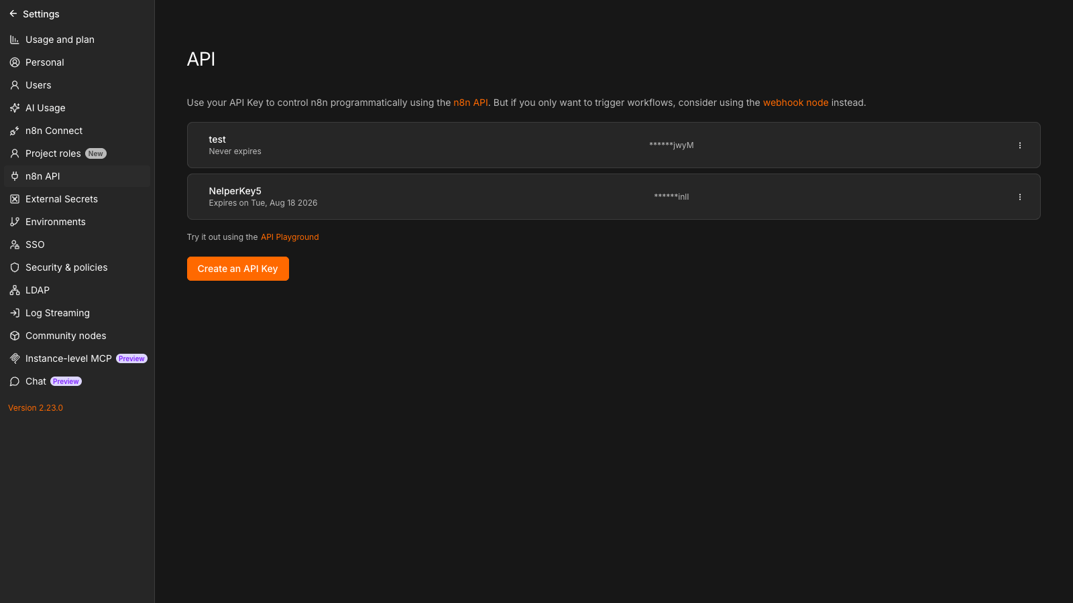Viewport: 1073px width, 603px height.
Task: Click the External Secrets vault icon
Action: (x=15, y=199)
